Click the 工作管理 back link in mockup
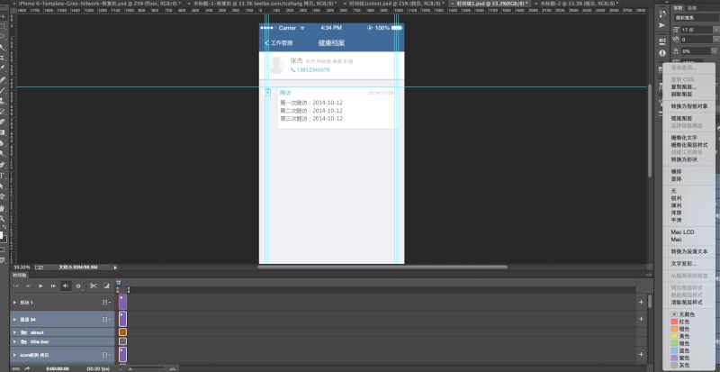Viewport: 720px width, 372px height. coord(279,42)
